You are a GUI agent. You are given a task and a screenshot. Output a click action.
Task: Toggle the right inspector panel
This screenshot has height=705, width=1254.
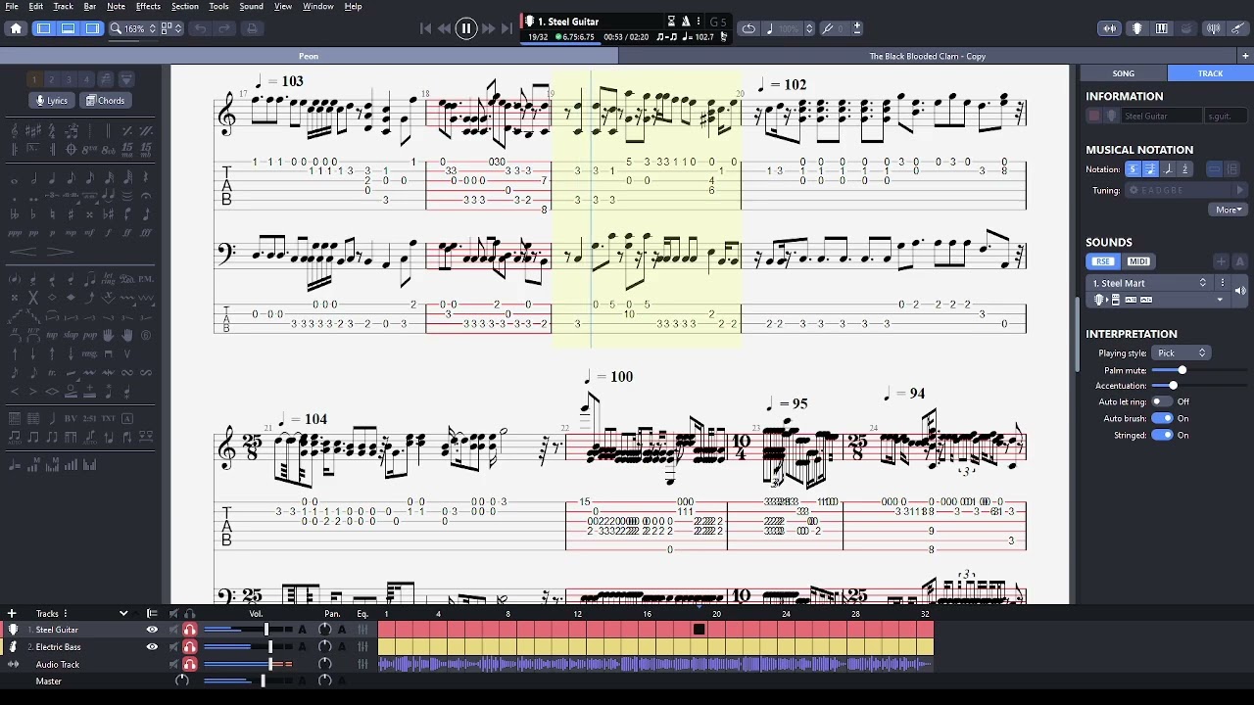coord(92,28)
